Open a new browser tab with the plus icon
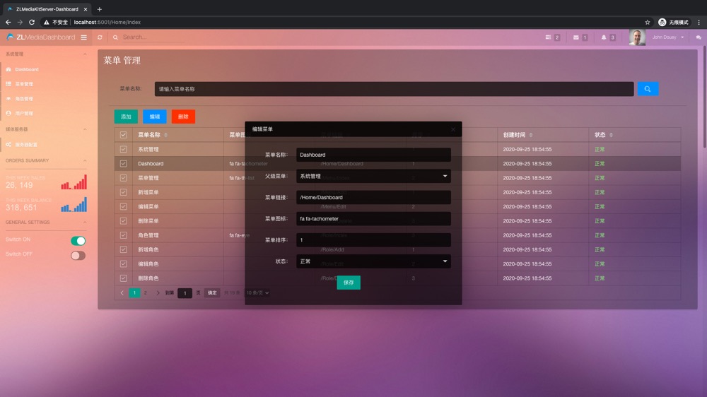 point(99,9)
